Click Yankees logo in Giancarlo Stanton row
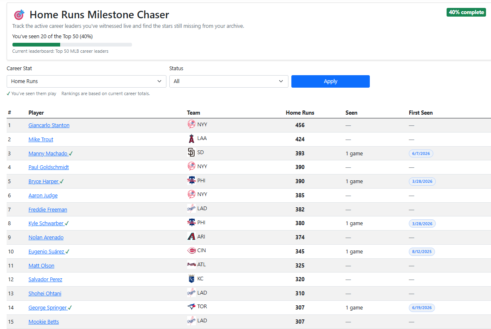Viewport: 491px width, 329px height. coord(191,124)
